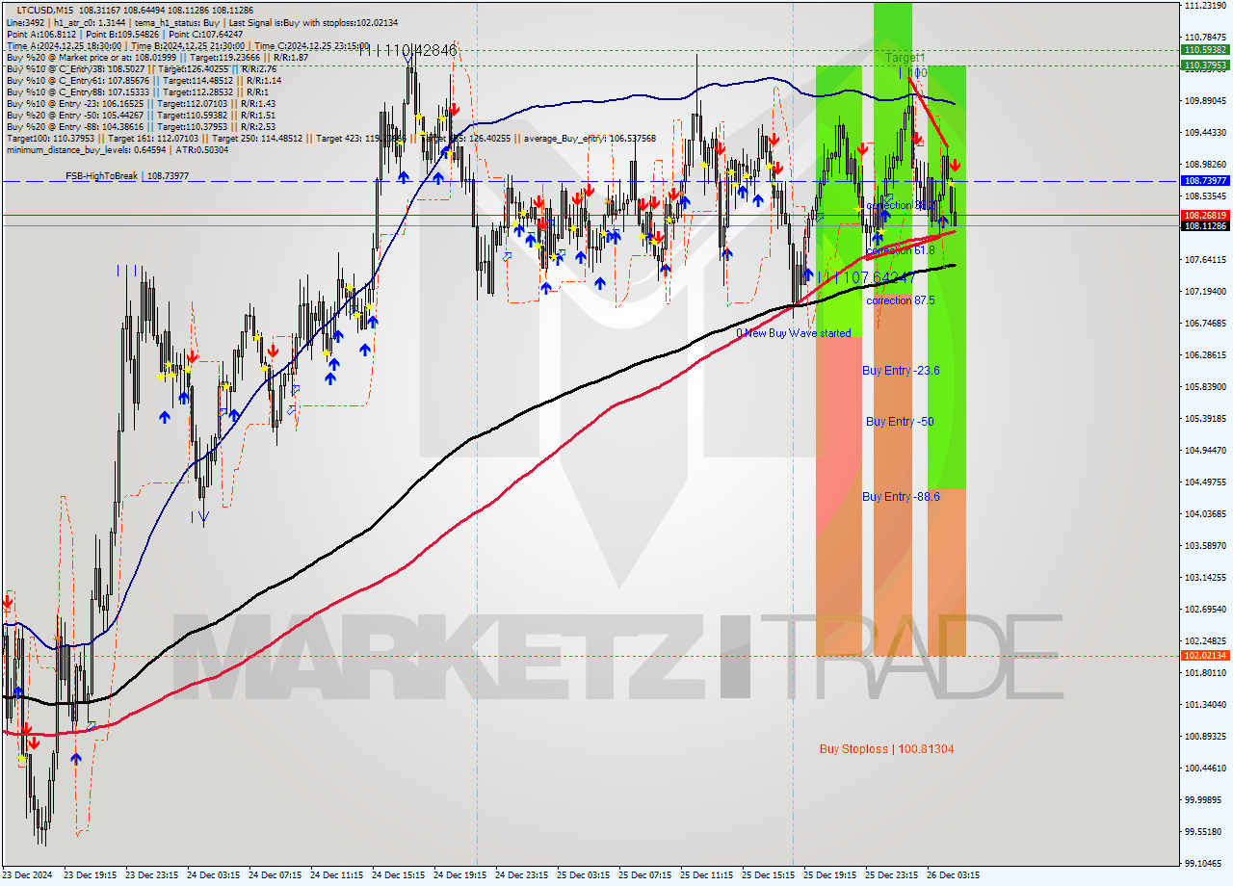Click the 100.44465 price axis label
Screen dimensions: 1233x886
1205,769
